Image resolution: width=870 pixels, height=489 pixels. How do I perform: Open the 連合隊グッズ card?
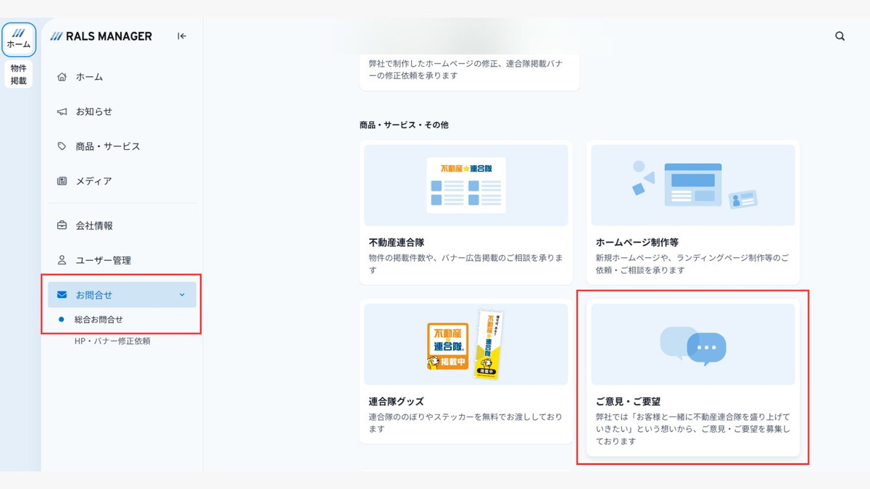pos(466,372)
